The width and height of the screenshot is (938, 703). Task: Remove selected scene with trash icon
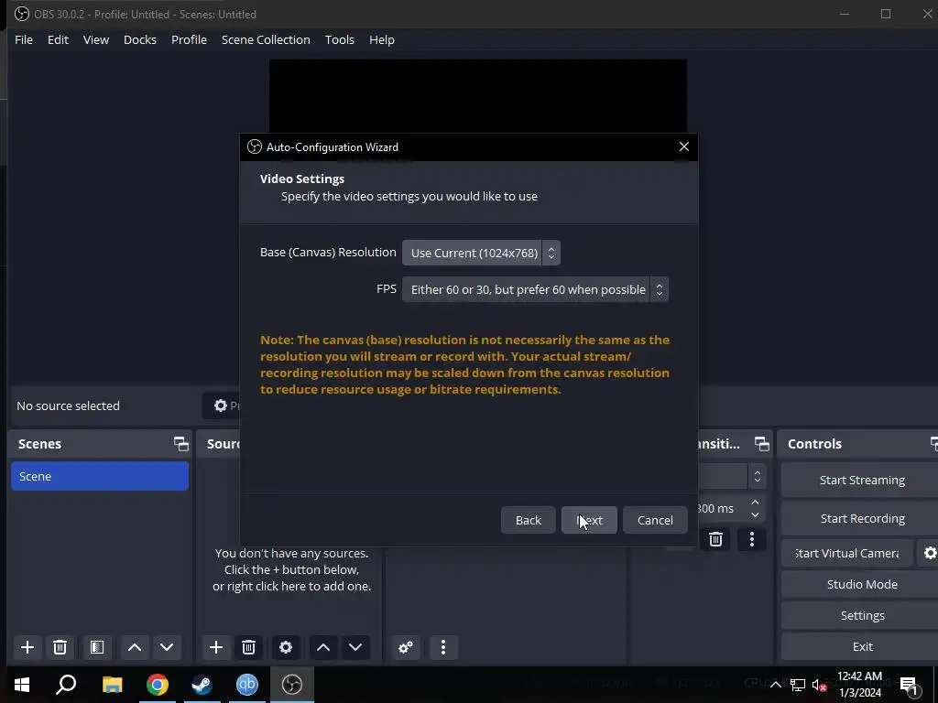[x=60, y=647]
